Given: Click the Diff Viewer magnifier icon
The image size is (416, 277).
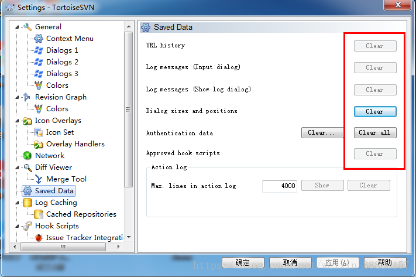Looking at the screenshot, I should (27, 167).
